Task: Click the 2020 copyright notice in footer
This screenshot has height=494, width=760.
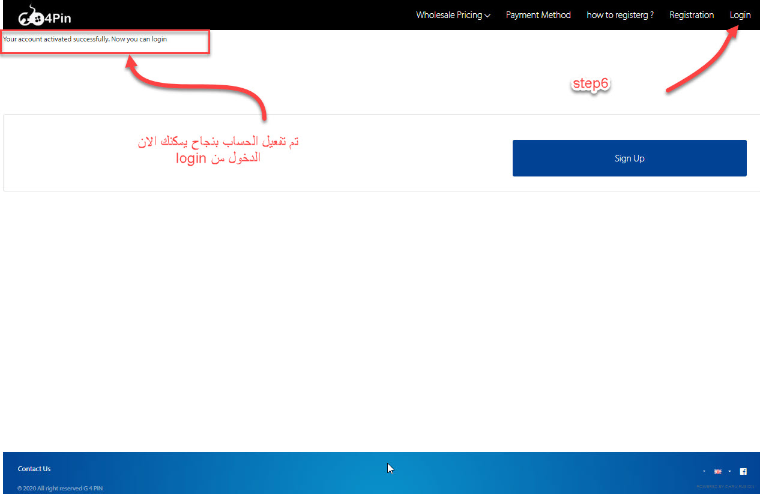Action: point(60,488)
